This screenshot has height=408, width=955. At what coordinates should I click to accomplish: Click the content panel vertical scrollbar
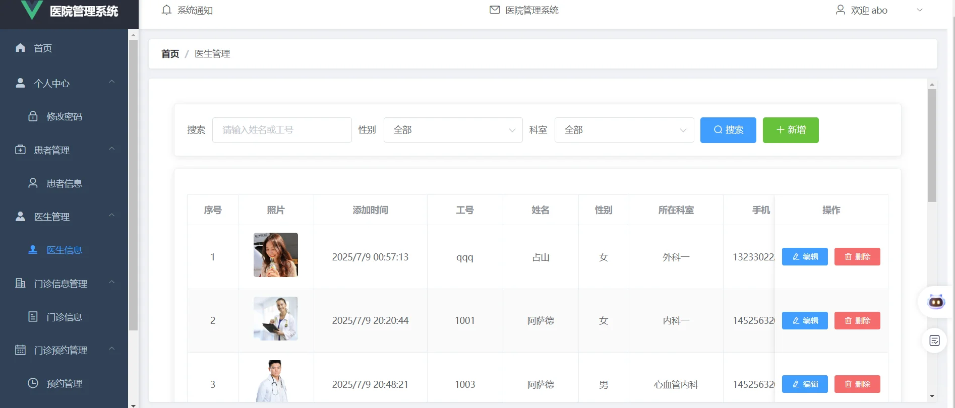click(x=932, y=146)
